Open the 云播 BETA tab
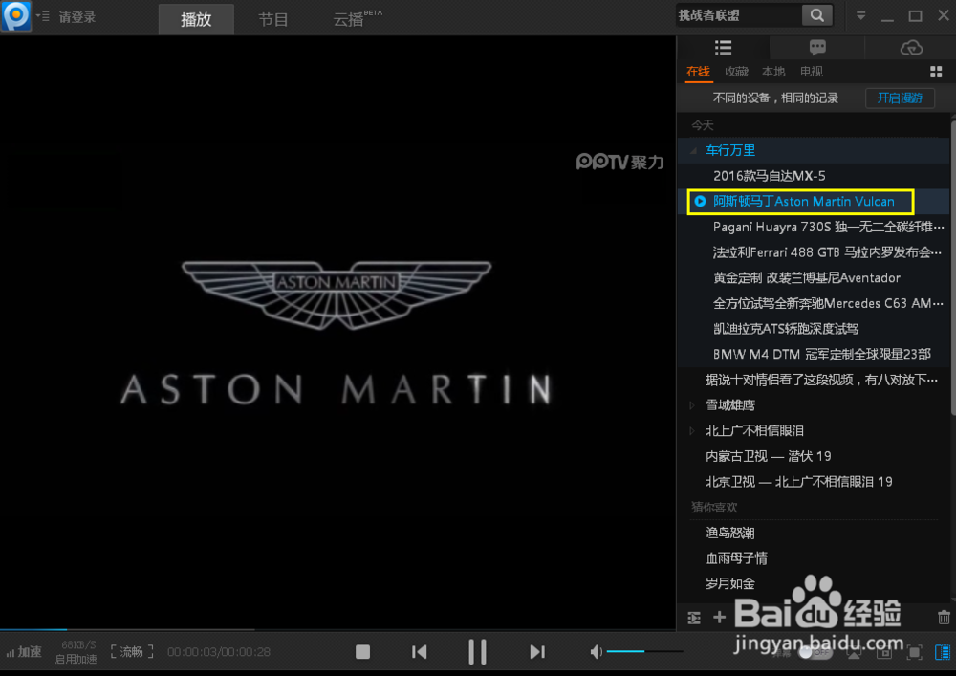 click(x=357, y=18)
